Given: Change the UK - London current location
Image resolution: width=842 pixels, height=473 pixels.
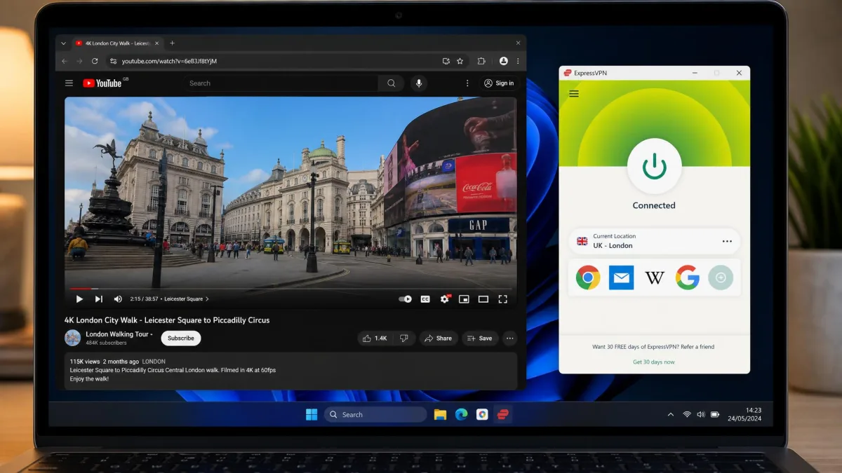Looking at the screenshot, I should pos(654,241).
